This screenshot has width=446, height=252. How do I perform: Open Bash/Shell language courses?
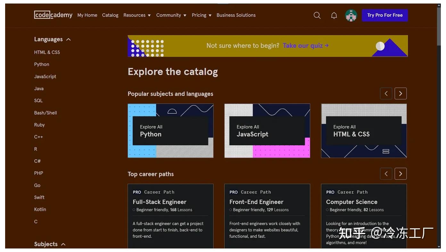pyautogui.click(x=45, y=113)
